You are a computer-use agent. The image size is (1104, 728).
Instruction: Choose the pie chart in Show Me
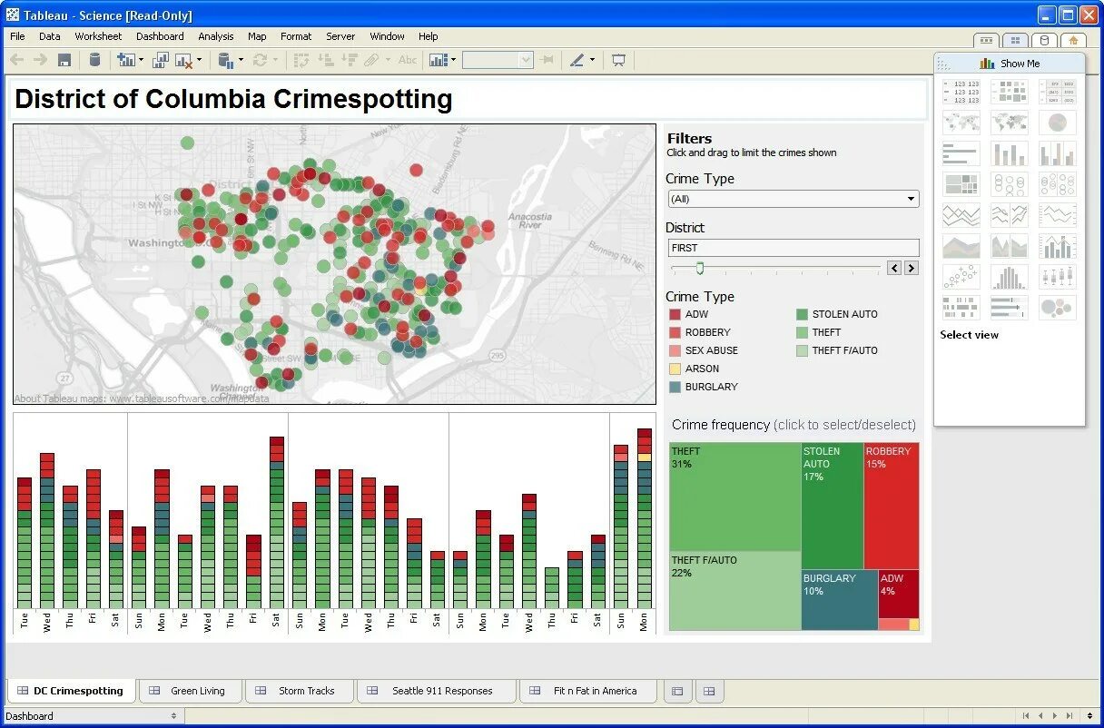pyautogui.click(x=1058, y=122)
